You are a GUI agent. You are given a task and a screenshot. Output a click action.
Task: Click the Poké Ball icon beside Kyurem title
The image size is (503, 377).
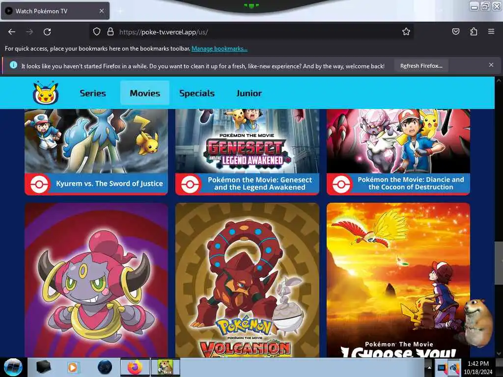39,184
